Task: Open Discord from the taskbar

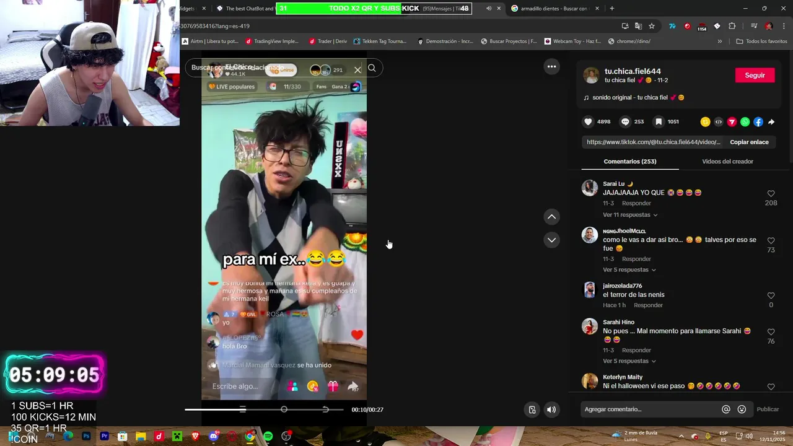Action: 214,437
